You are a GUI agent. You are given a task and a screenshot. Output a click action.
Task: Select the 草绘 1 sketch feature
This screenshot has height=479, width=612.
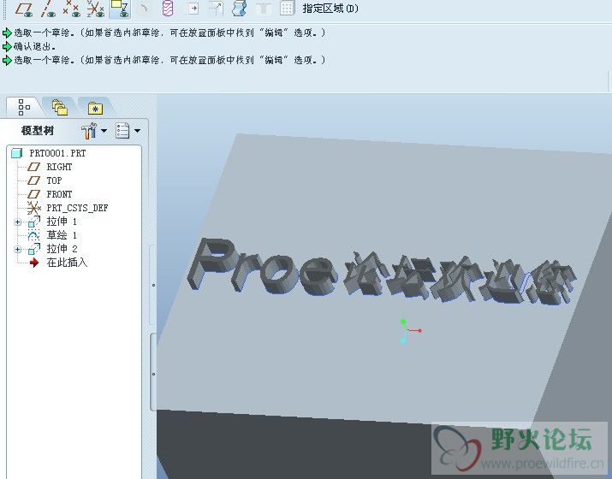point(62,235)
